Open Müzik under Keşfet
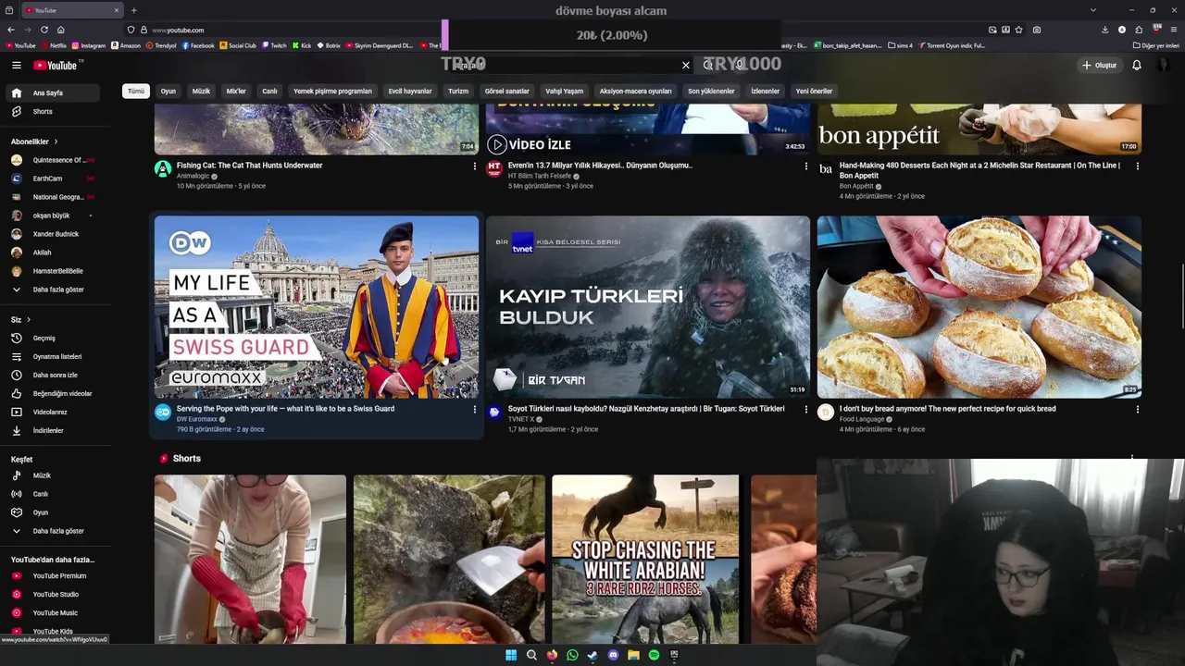Screen dimensions: 1185x666 [56, 475]
